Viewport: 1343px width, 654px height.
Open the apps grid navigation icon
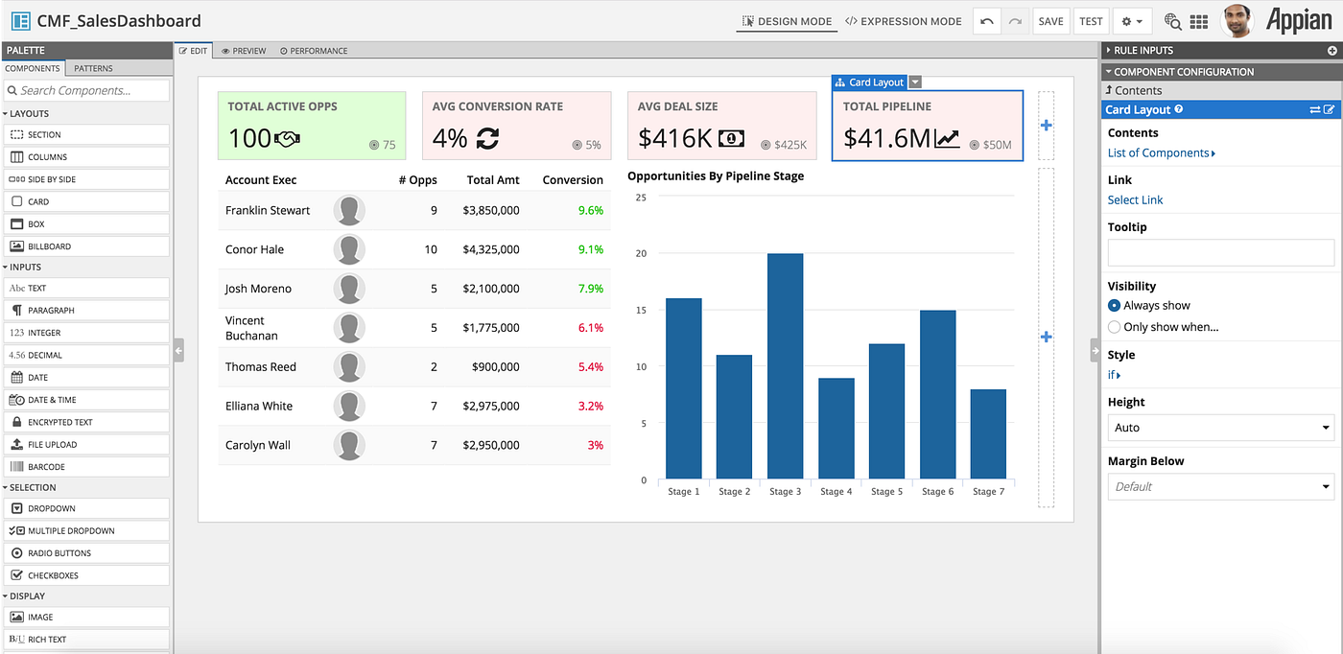(1199, 21)
